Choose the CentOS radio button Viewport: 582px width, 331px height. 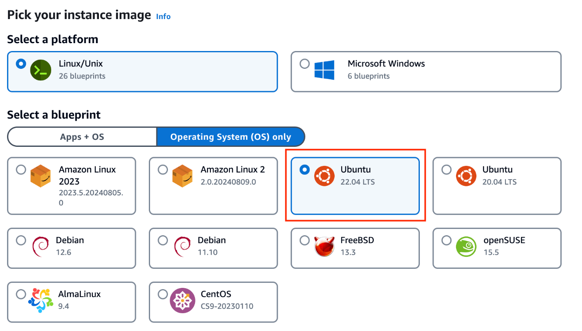[163, 294]
